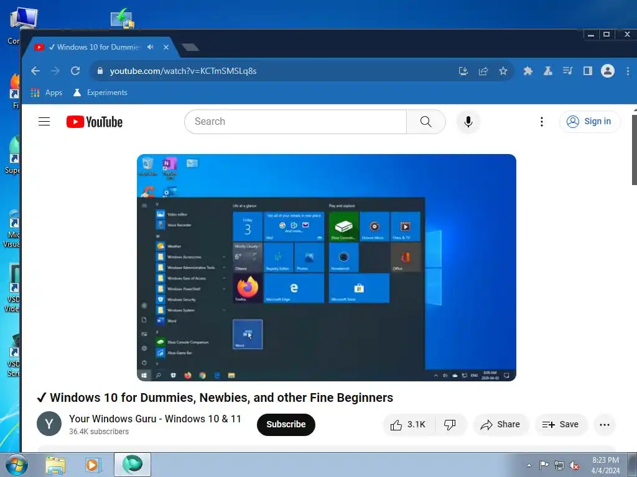The height and width of the screenshot is (477, 637).
Task: Click the video player
Action: click(x=327, y=267)
